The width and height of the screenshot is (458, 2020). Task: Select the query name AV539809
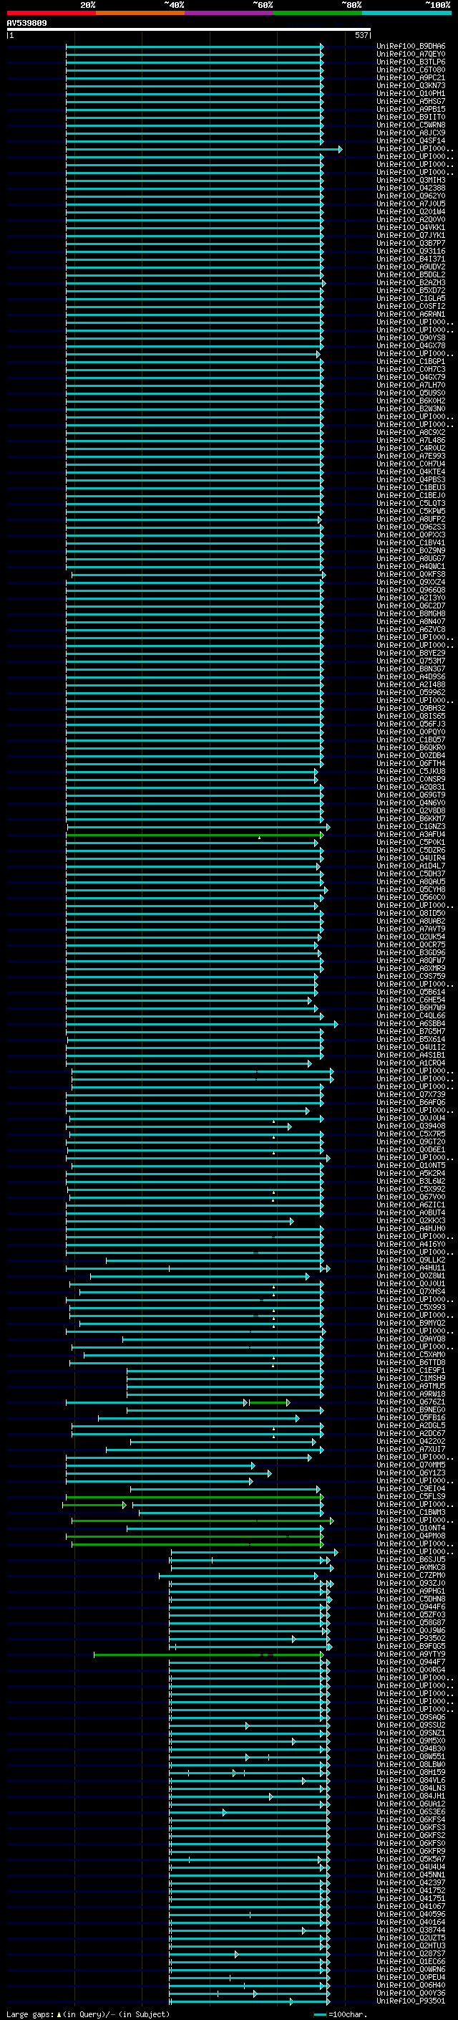click(x=26, y=24)
